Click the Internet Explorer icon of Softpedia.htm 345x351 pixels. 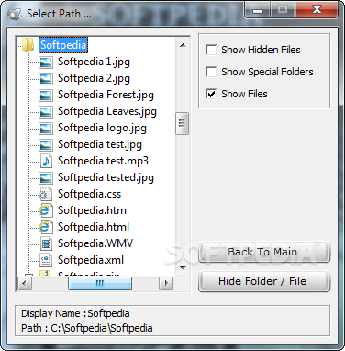[45, 210]
